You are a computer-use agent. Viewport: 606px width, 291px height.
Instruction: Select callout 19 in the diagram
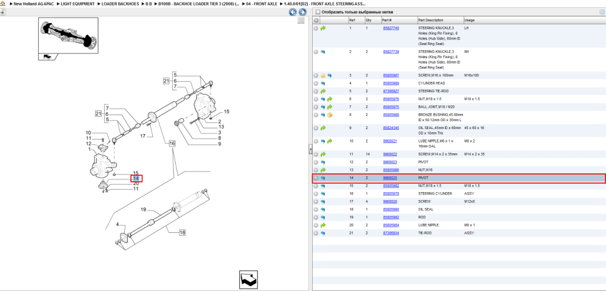pyautogui.click(x=143, y=210)
